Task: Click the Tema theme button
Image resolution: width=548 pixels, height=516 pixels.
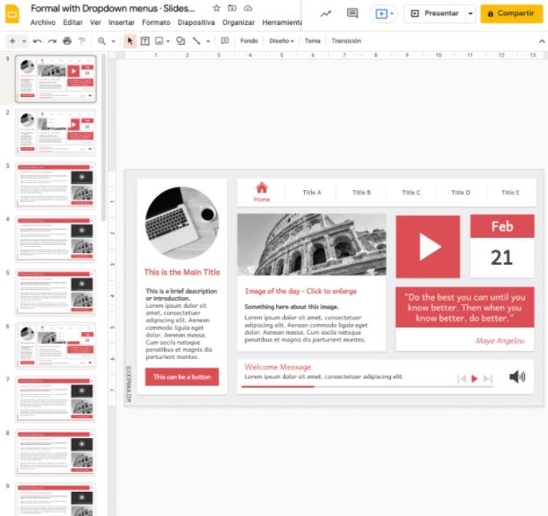Action: click(x=312, y=41)
